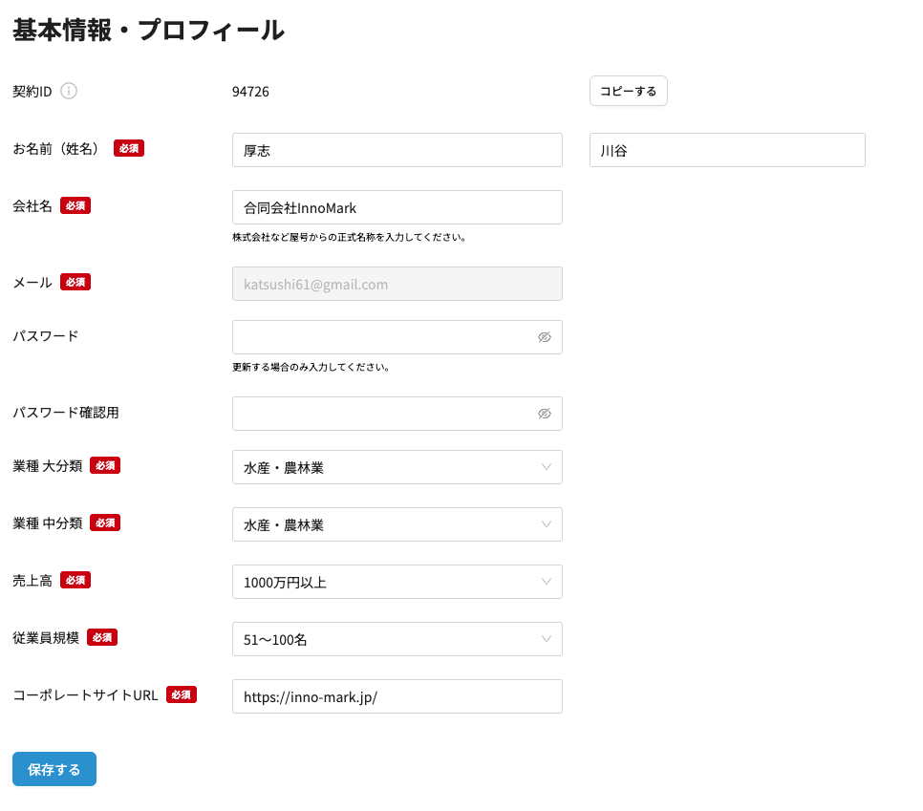Click the blue 保存する button

coord(54,769)
